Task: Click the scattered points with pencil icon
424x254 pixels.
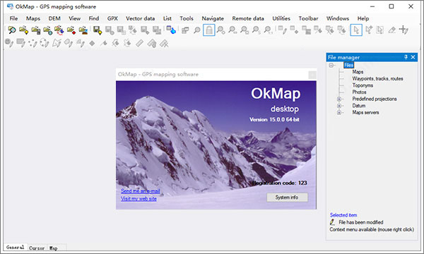Action: click(x=33, y=43)
